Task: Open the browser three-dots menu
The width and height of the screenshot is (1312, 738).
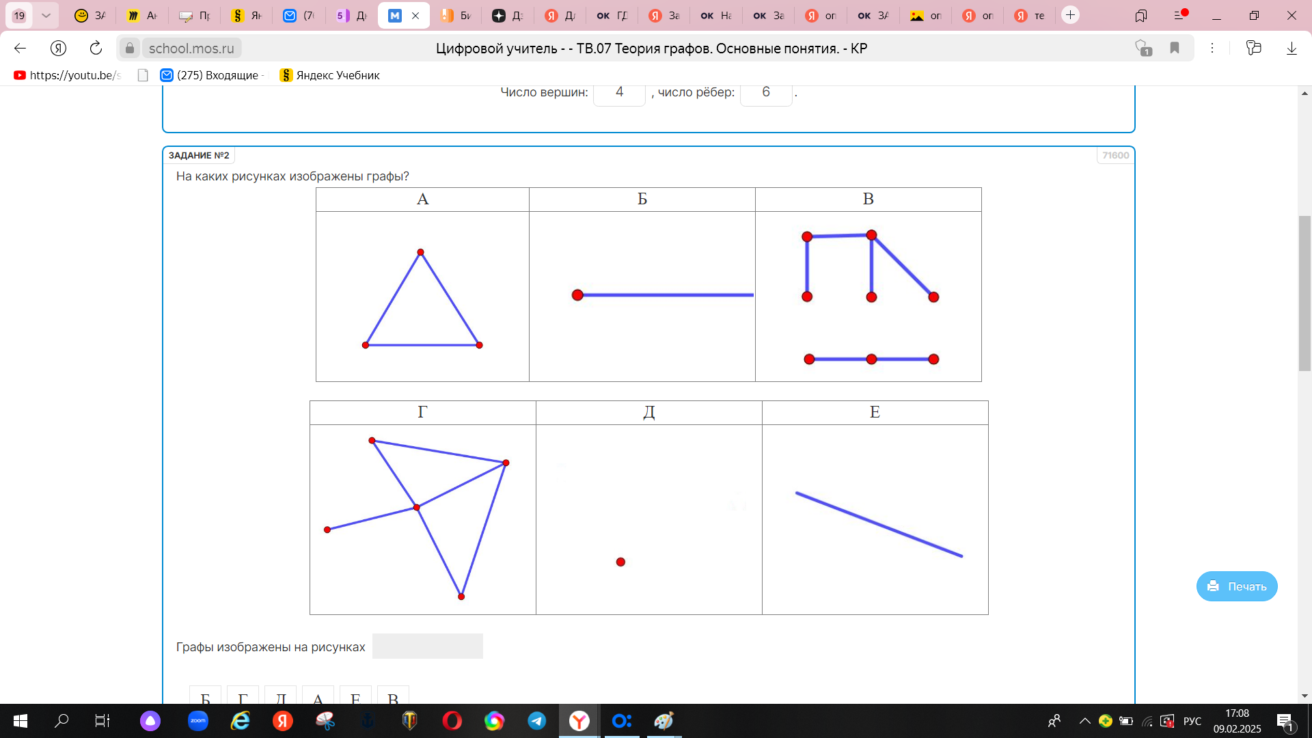Action: tap(1212, 48)
